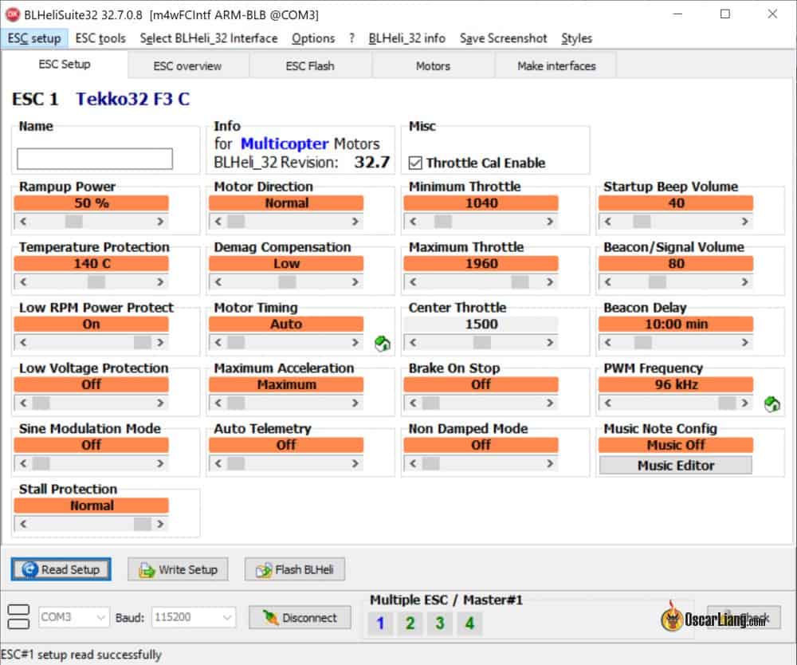Click the Tekko32 F3 C title text

tap(132, 99)
